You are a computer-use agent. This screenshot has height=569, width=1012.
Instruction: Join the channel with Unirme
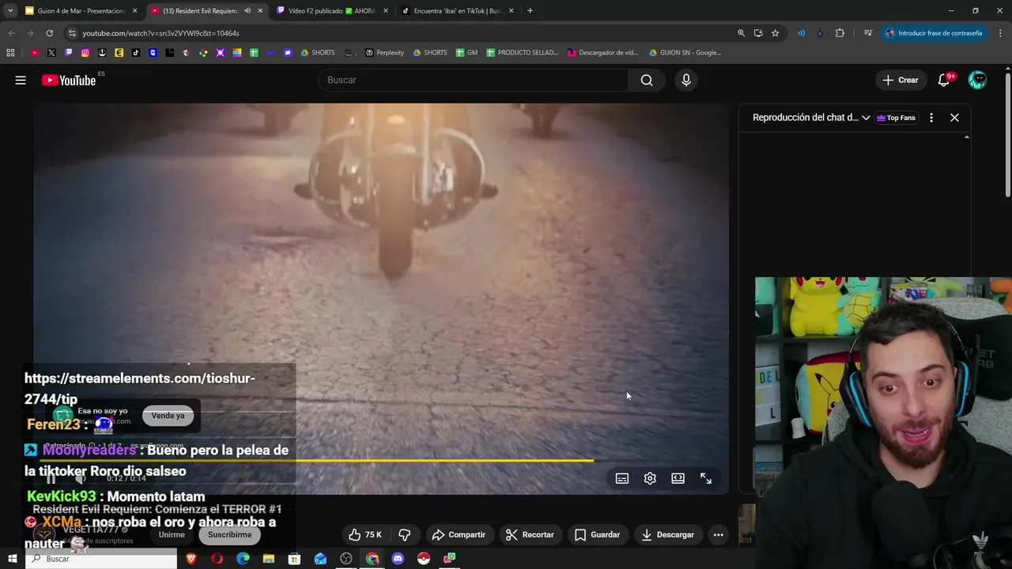click(172, 535)
